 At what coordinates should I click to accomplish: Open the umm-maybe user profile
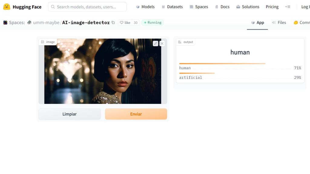click(46, 22)
